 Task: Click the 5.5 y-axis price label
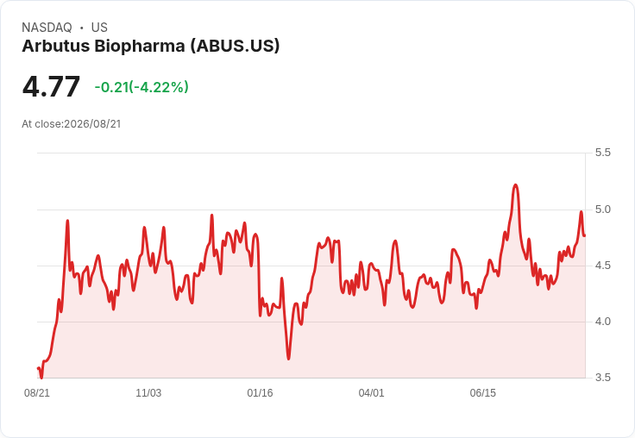(x=602, y=153)
